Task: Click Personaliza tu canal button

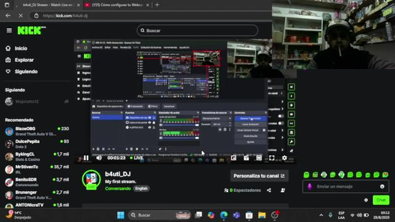Action: pos(259,176)
